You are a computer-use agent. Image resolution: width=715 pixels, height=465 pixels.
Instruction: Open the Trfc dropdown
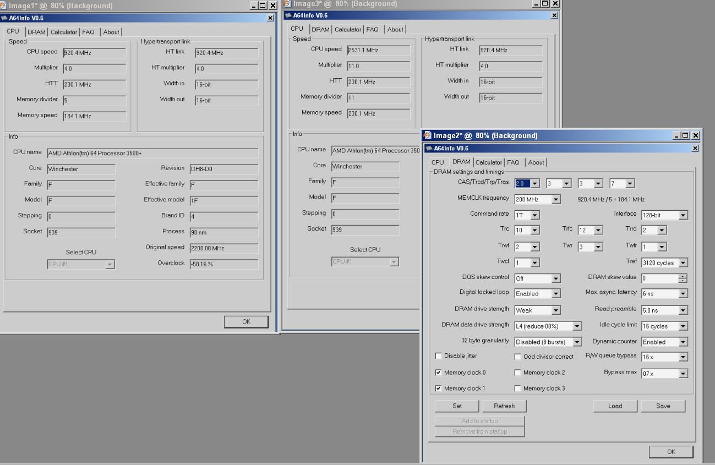[x=598, y=230]
